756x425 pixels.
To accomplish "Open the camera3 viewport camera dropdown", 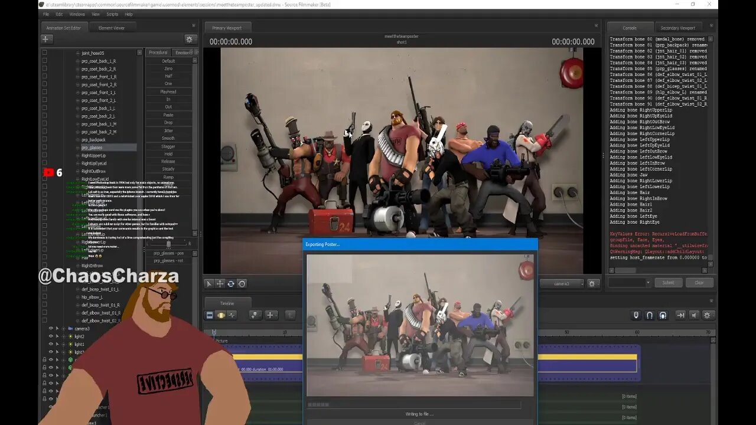I will [562, 284].
